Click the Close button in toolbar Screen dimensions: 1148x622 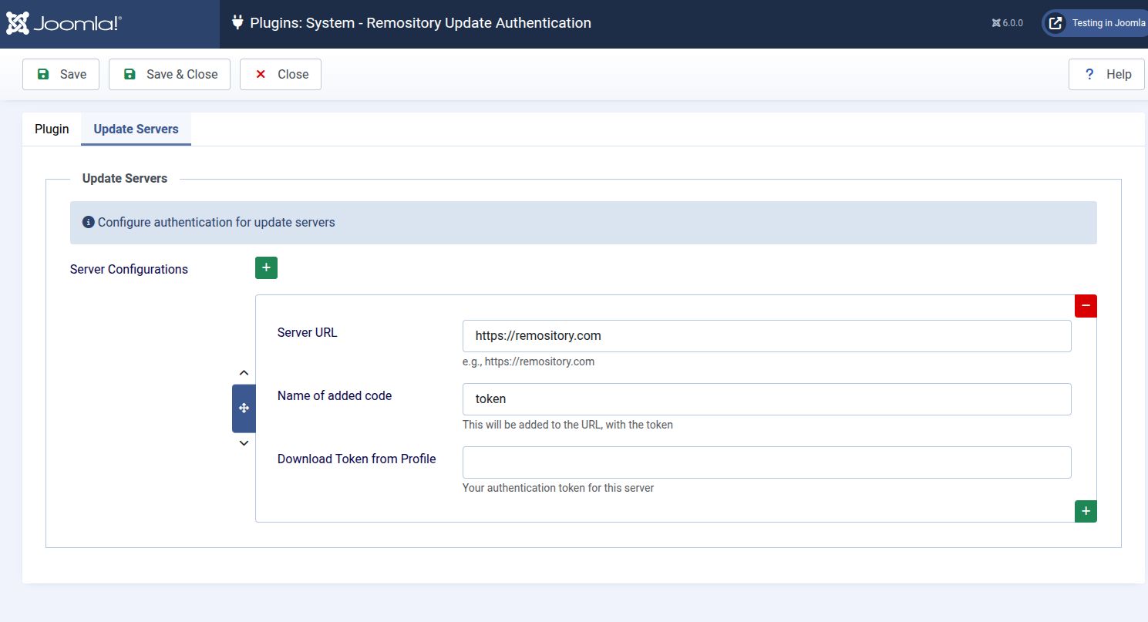[x=281, y=75]
